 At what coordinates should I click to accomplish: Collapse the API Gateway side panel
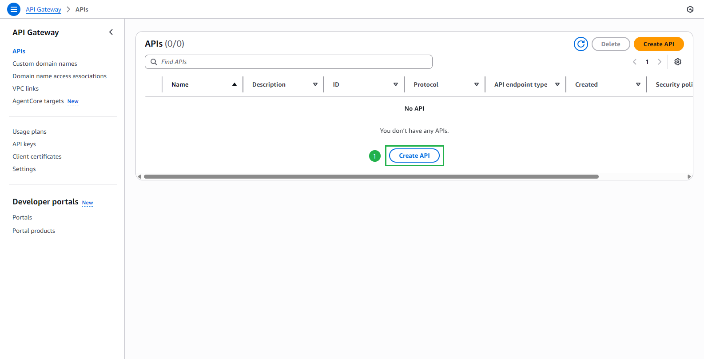pyautogui.click(x=111, y=32)
